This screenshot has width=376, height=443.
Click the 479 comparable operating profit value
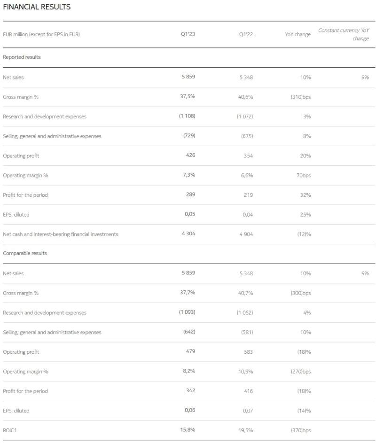189,351
